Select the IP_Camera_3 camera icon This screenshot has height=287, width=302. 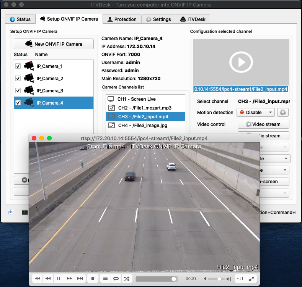pyautogui.click(x=29, y=90)
